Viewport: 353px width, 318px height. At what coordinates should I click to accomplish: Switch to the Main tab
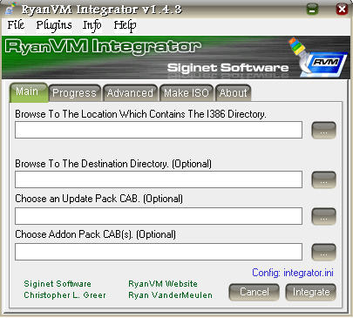pos(29,92)
